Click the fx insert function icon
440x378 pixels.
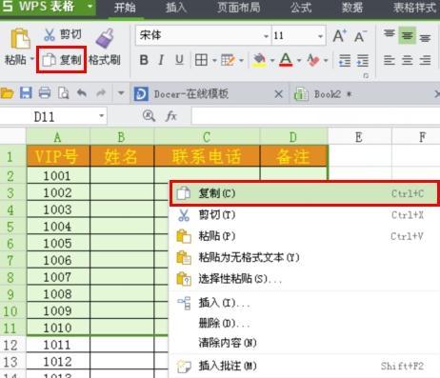[171, 116]
